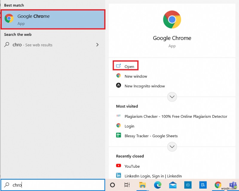Image resolution: width=239 pixels, height=191 pixels.
Task: Click the Google Chrome logo in preview pane
Action: (x=172, y=19)
